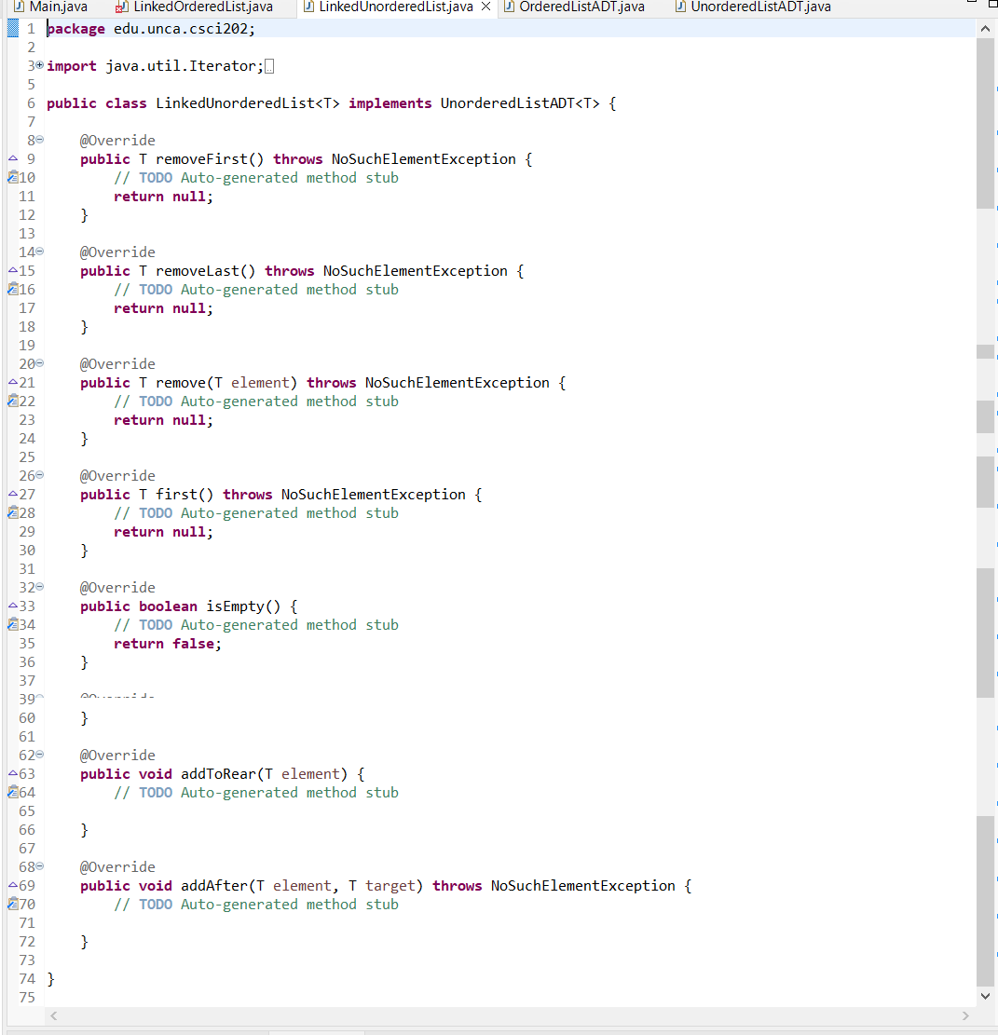Expand the folded imports at line 3
The image size is (998, 1035).
tap(39, 64)
